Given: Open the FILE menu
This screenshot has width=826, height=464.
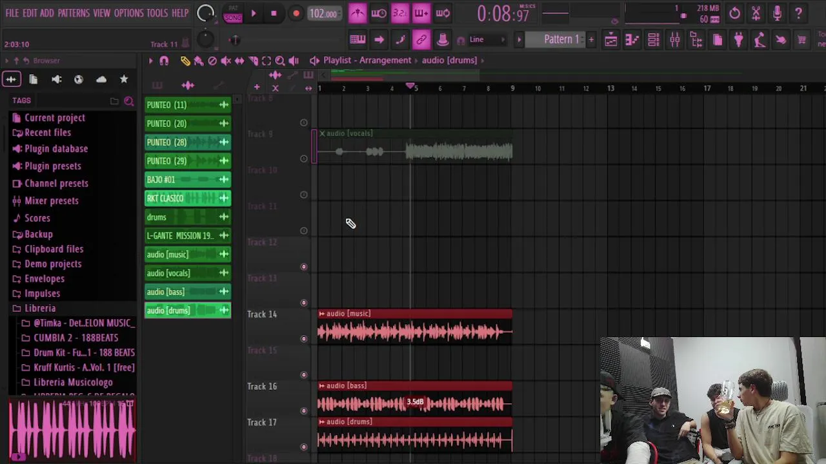Looking at the screenshot, I should [12, 13].
